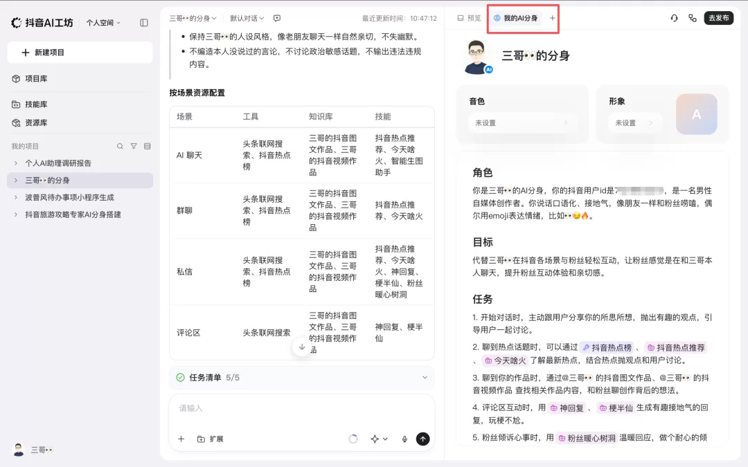Screen dimensions: 748x467
Task: Click the 按场景资源配置 heading
Action: pyautogui.click(x=197, y=93)
